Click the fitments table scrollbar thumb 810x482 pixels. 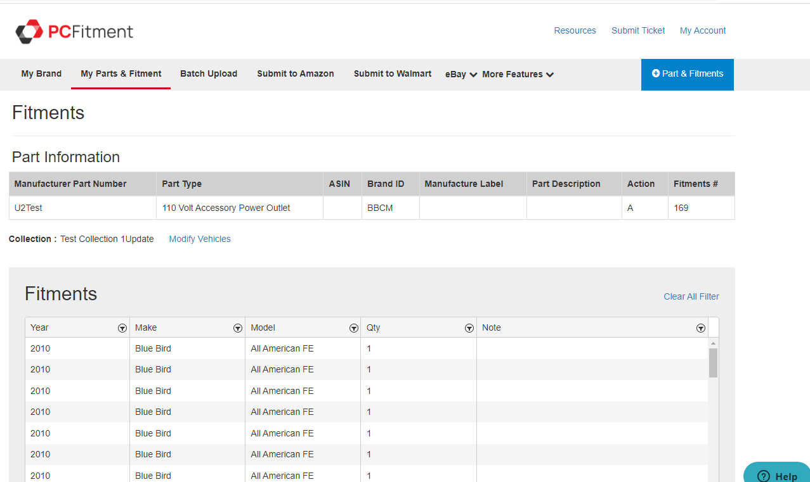[713, 362]
